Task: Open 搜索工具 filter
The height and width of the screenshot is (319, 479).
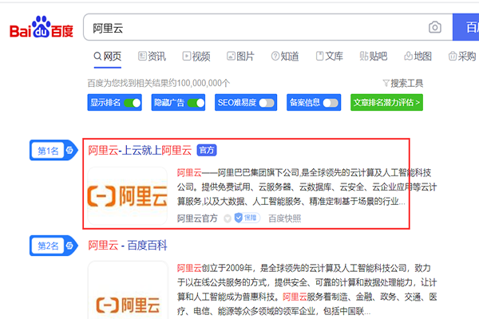Action: click(403, 83)
